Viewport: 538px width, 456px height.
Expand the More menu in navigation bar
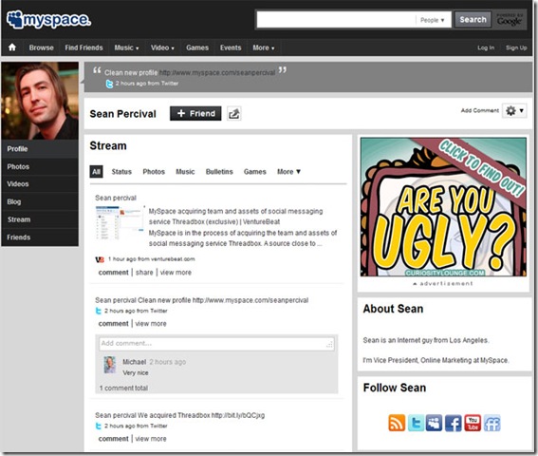click(264, 47)
